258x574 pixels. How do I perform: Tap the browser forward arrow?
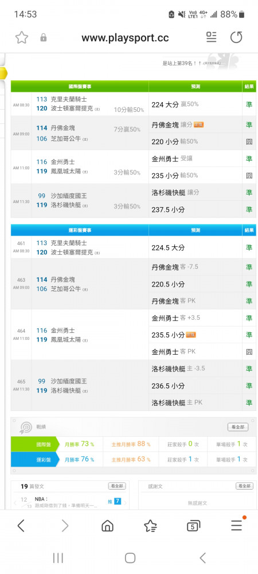[x=65, y=526]
